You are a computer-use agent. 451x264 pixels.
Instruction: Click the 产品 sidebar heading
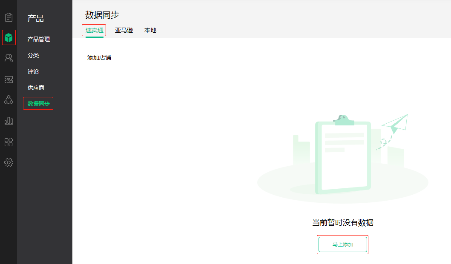coord(36,19)
